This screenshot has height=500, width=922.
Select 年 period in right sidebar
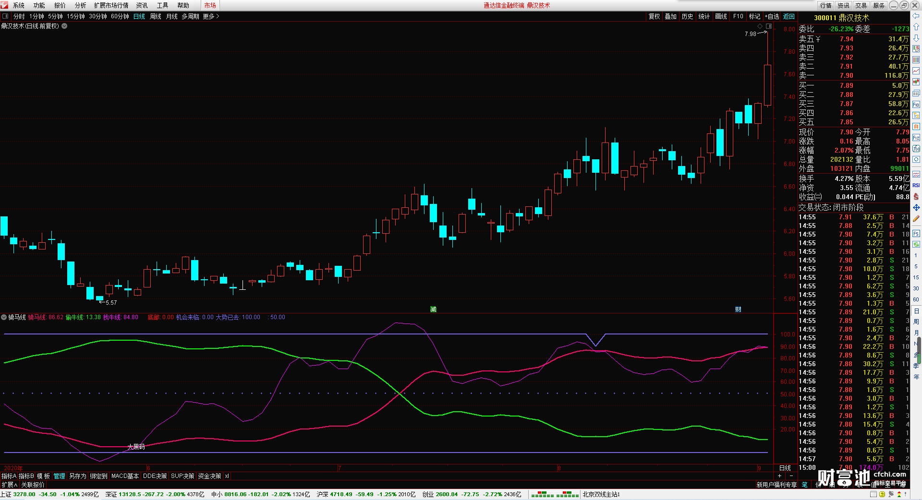[x=916, y=377]
